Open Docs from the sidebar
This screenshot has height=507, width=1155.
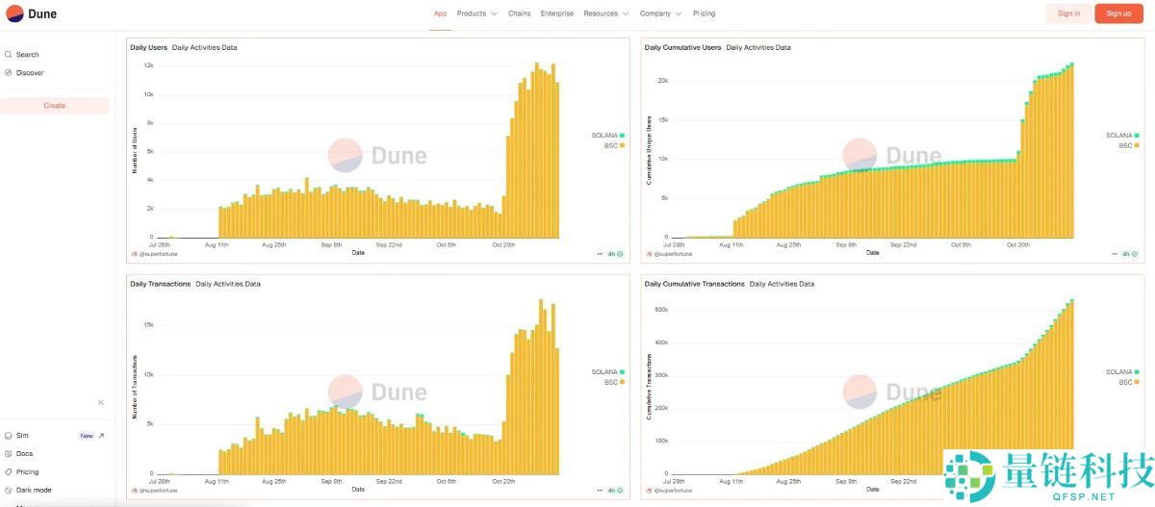pyautogui.click(x=24, y=454)
